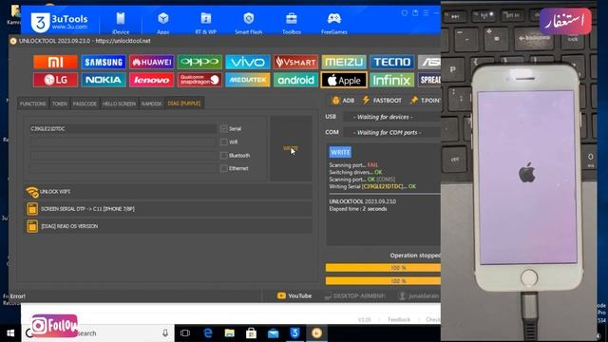
Task: Open the COM ports dropdown
Action: coord(391,132)
